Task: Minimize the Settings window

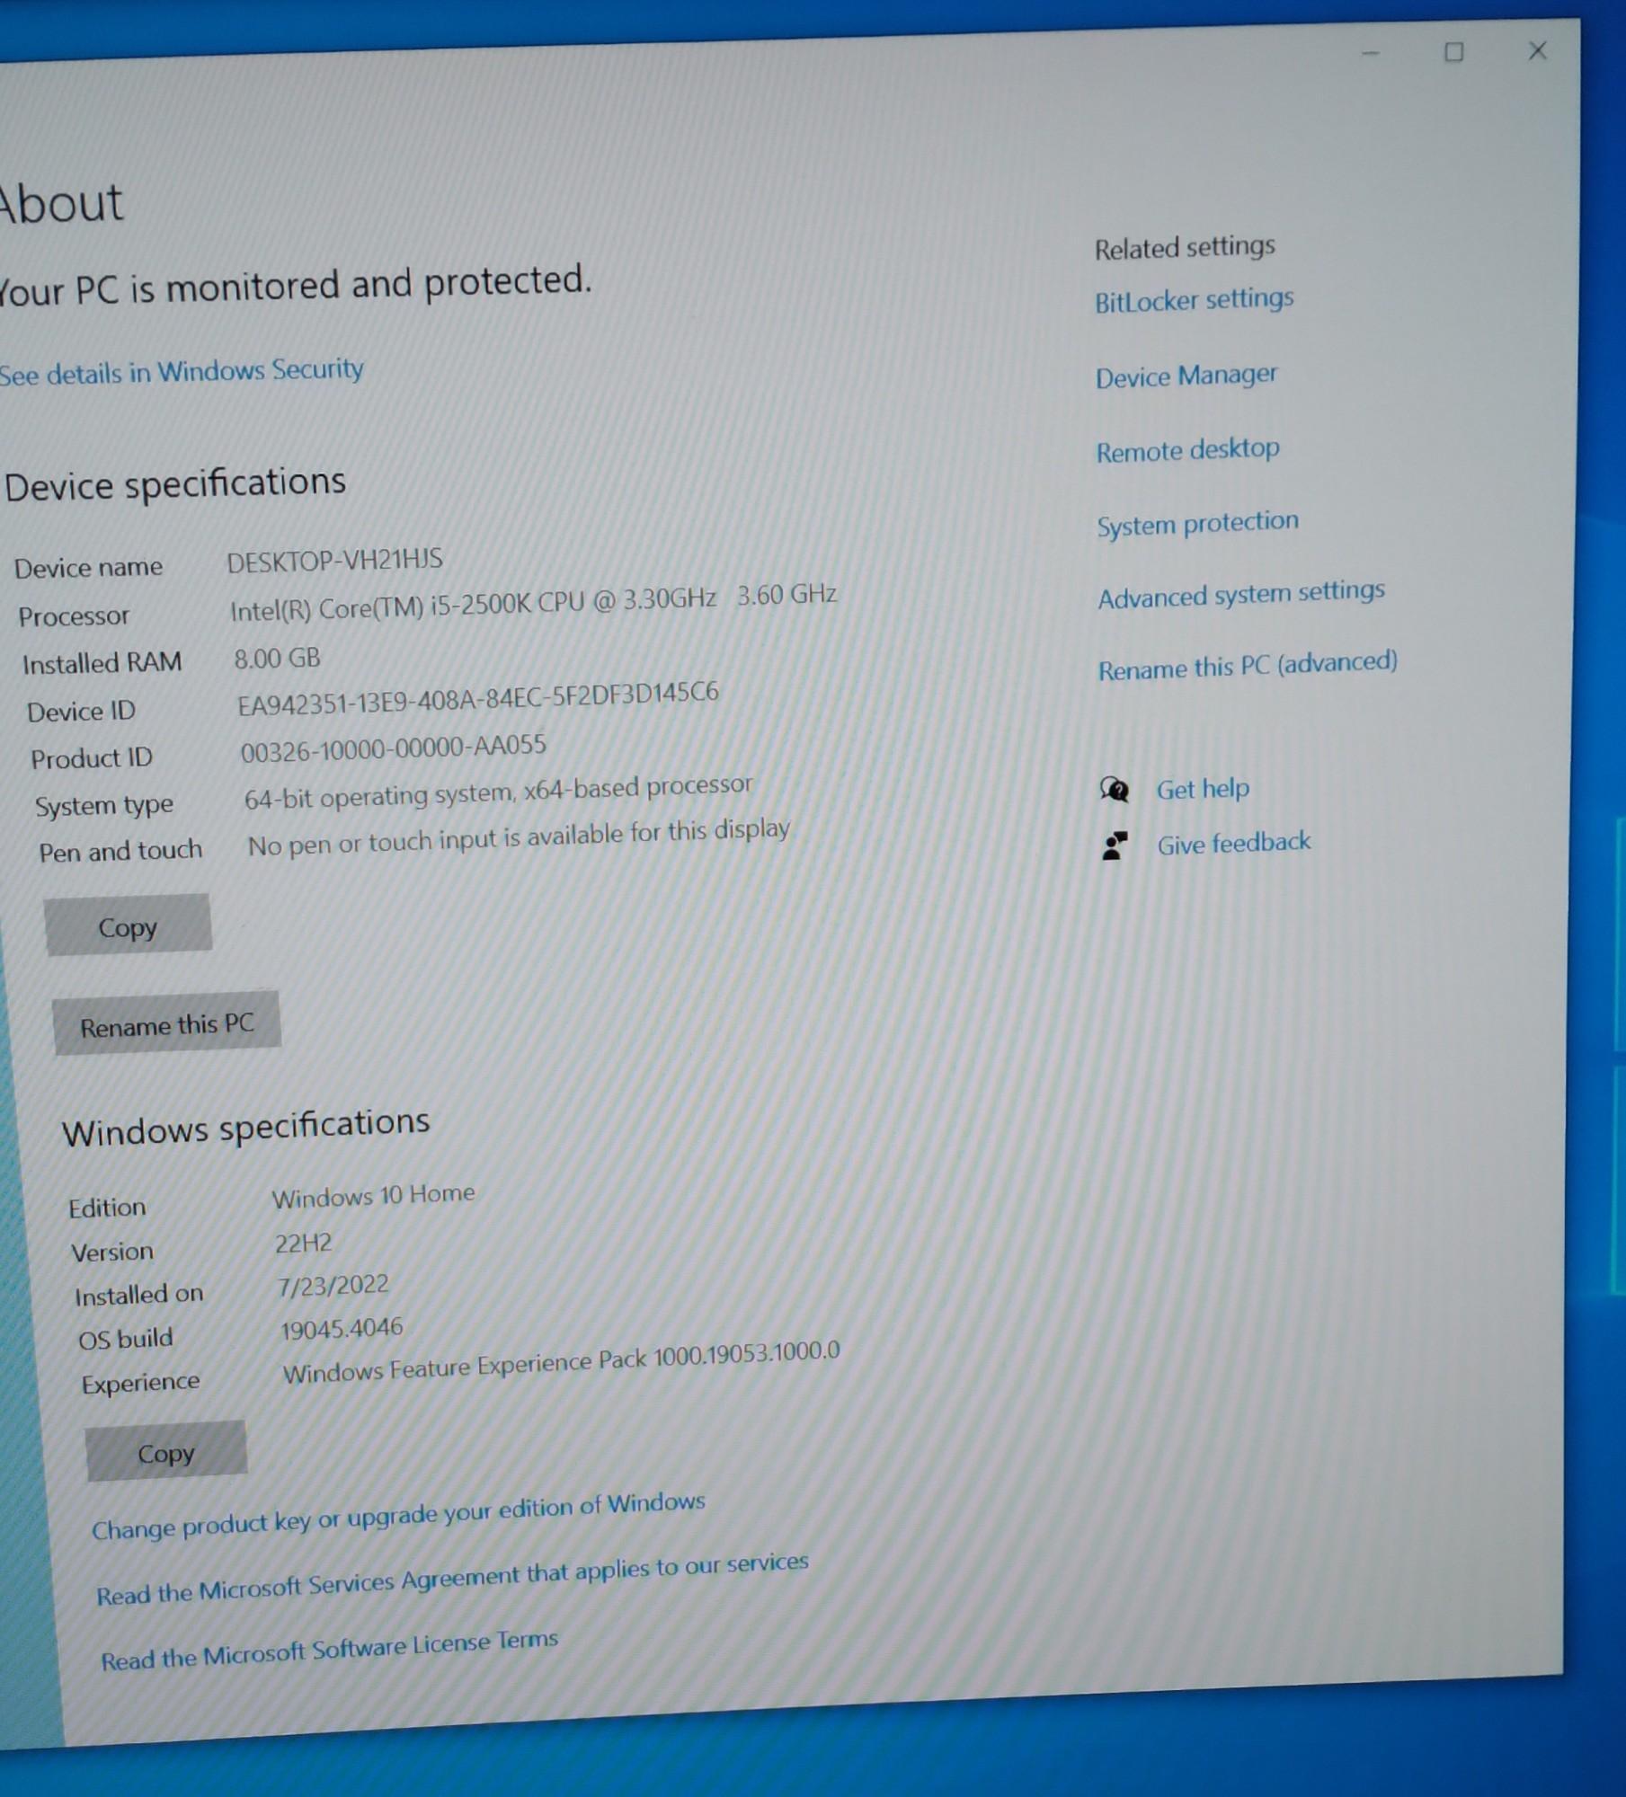Action: click(1371, 53)
